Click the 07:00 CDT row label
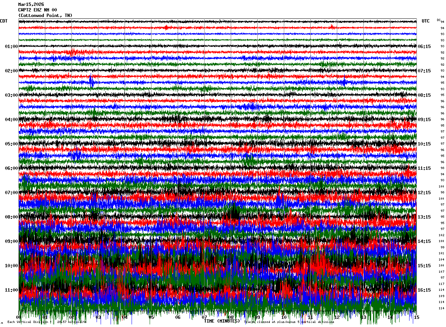This screenshot has height=327, width=446. click(x=11, y=193)
